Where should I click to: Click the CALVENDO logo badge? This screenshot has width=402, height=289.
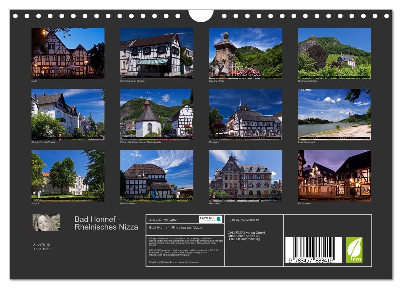(x=210, y=219)
